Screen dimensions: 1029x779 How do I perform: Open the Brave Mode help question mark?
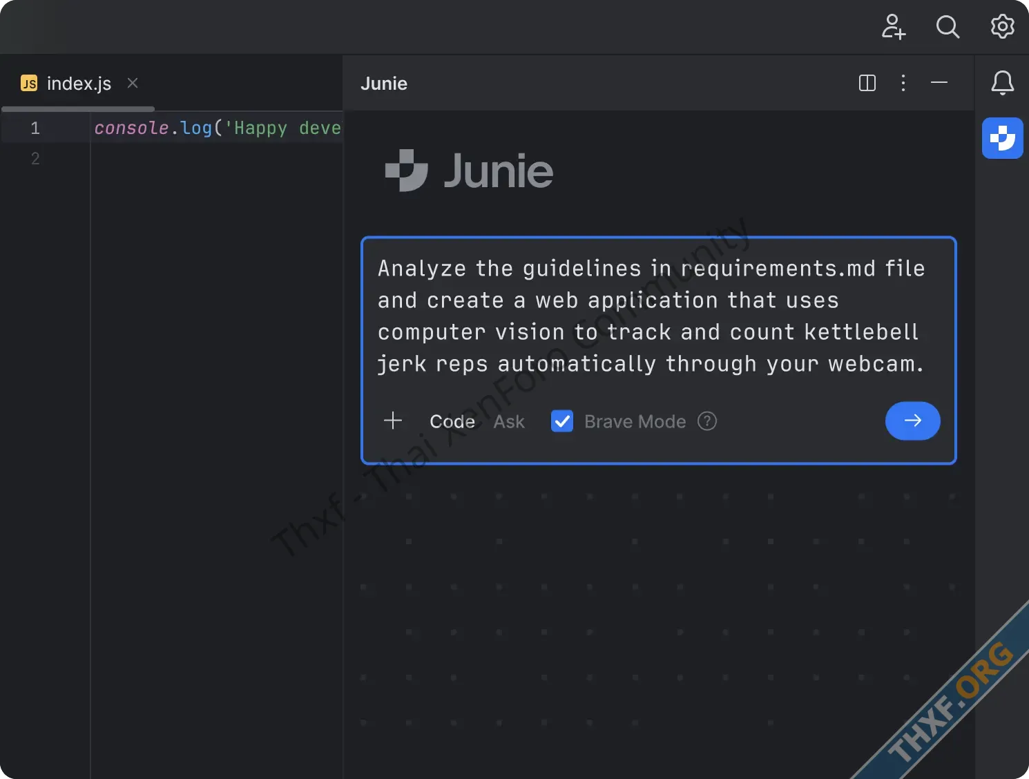(x=707, y=421)
